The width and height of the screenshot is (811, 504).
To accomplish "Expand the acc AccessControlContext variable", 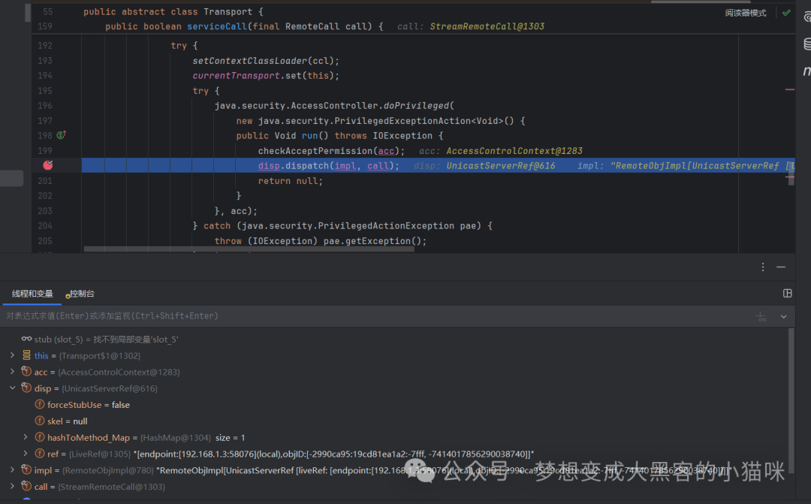I will coord(13,372).
